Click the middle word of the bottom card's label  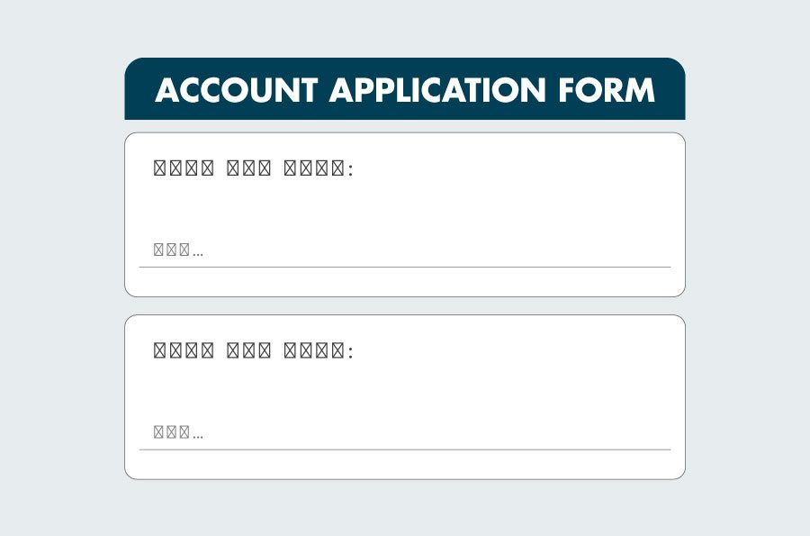click(x=248, y=350)
